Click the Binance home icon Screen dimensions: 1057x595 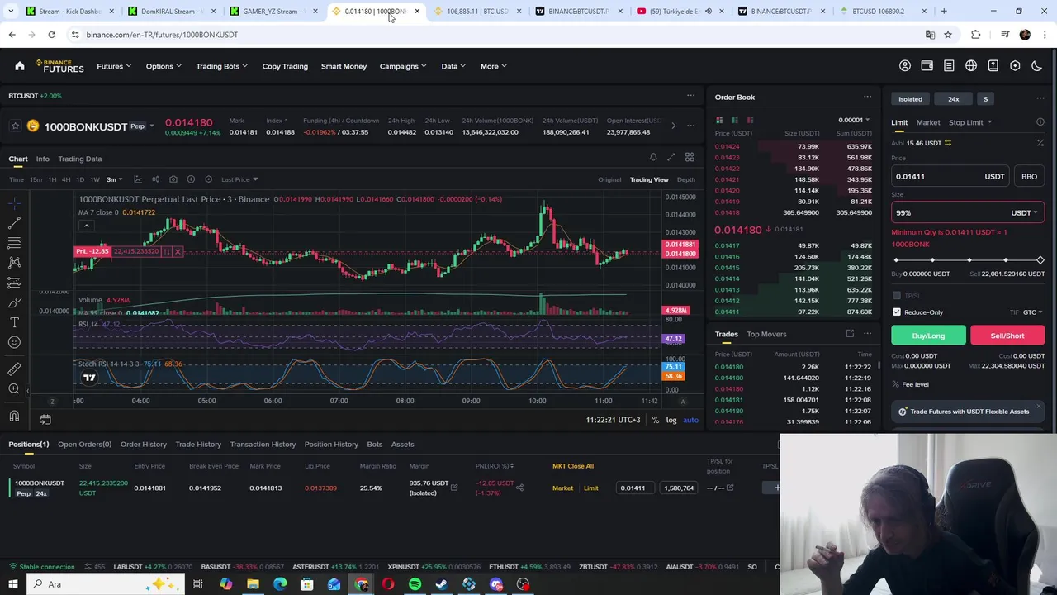pos(20,66)
